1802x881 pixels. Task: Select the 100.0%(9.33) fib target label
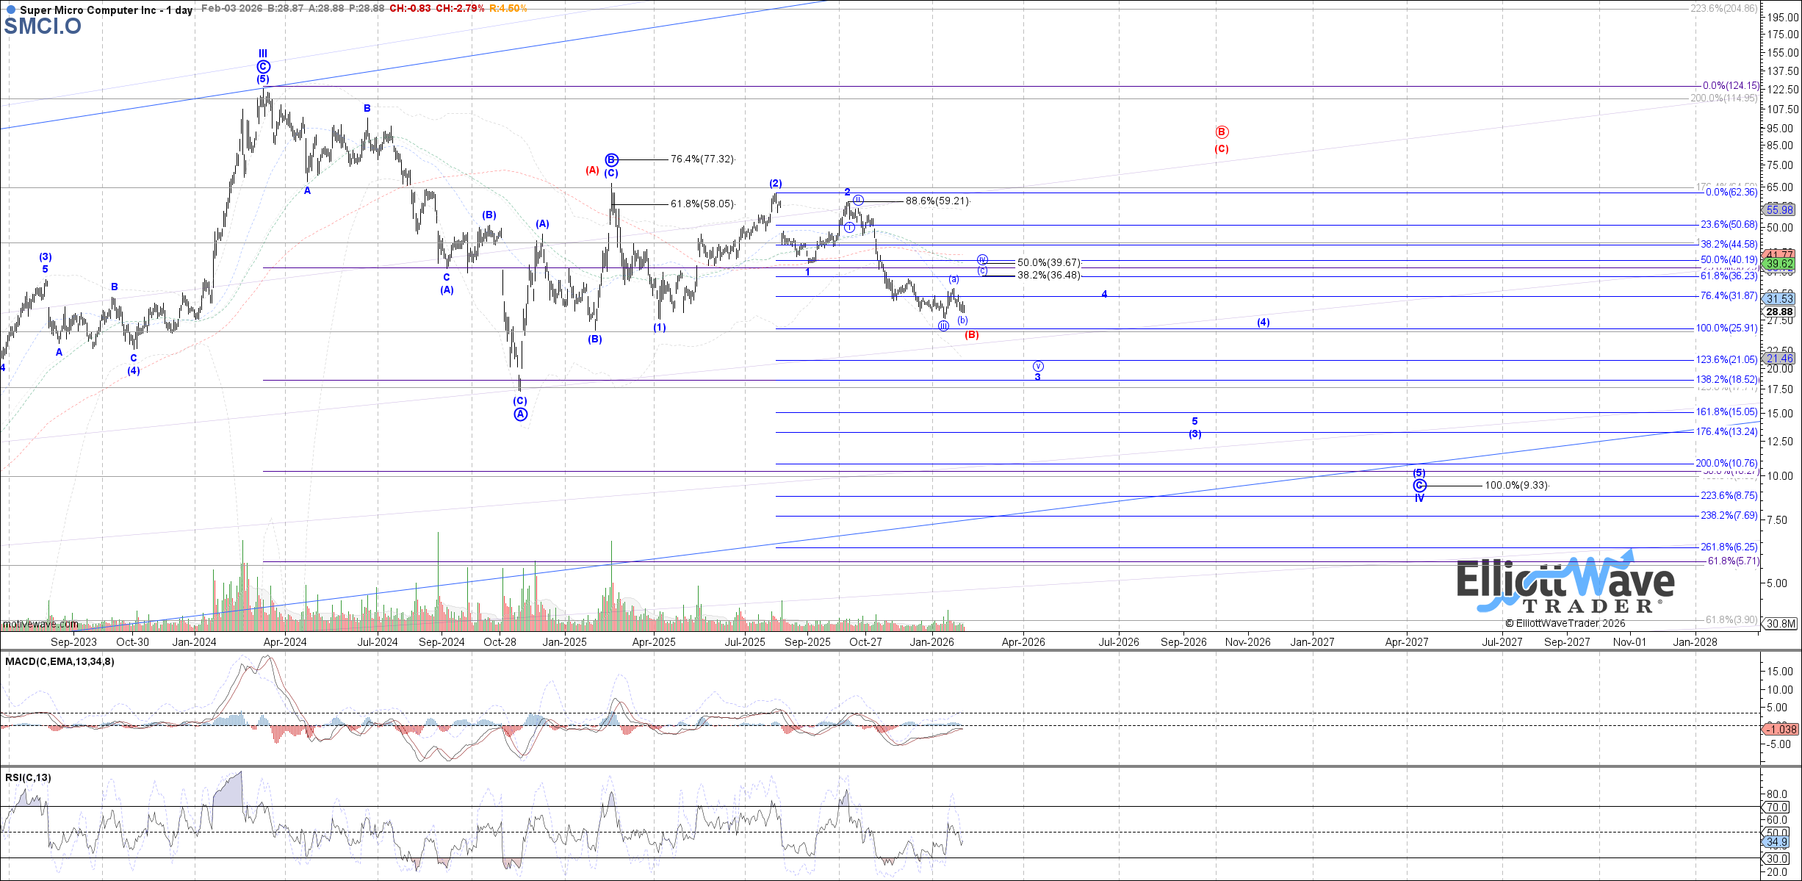click(1516, 486)
